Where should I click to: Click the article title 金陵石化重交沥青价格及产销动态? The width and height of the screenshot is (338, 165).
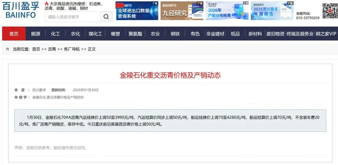coord(170,75)
